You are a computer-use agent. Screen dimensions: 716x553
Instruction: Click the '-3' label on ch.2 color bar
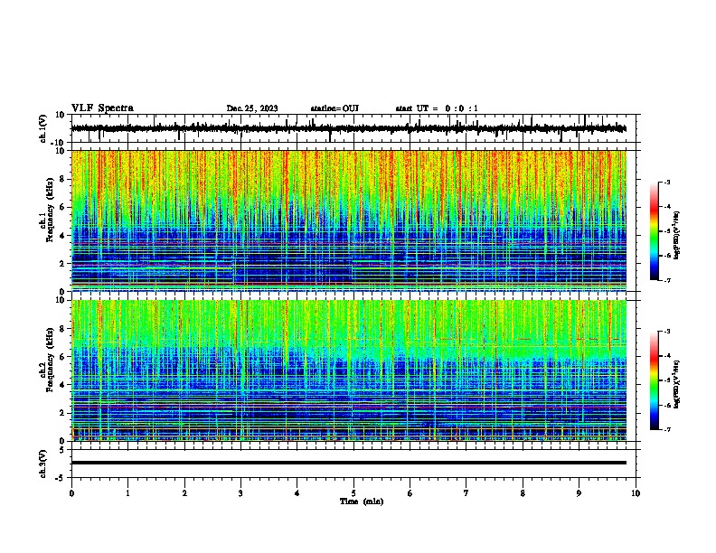[667, 332]
